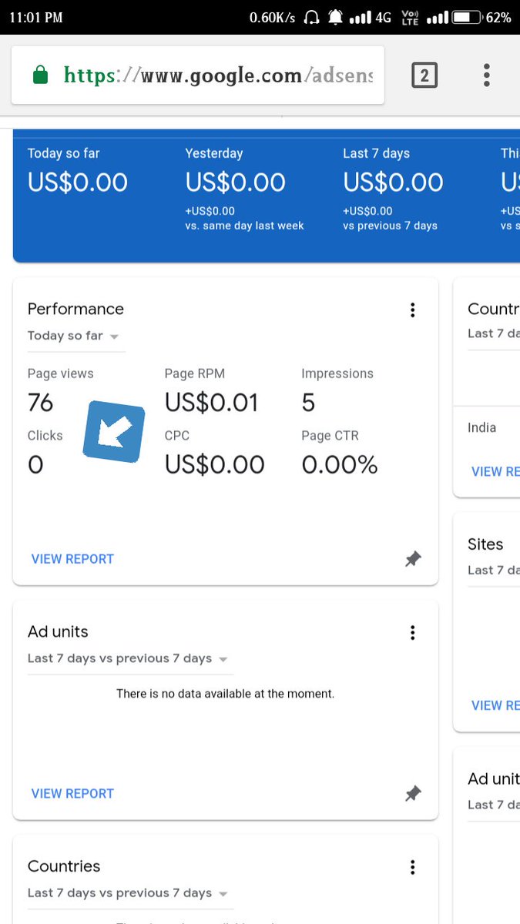Tap the Clicks value 0
Screen dimensions: 520x924
tap(35, 464)
